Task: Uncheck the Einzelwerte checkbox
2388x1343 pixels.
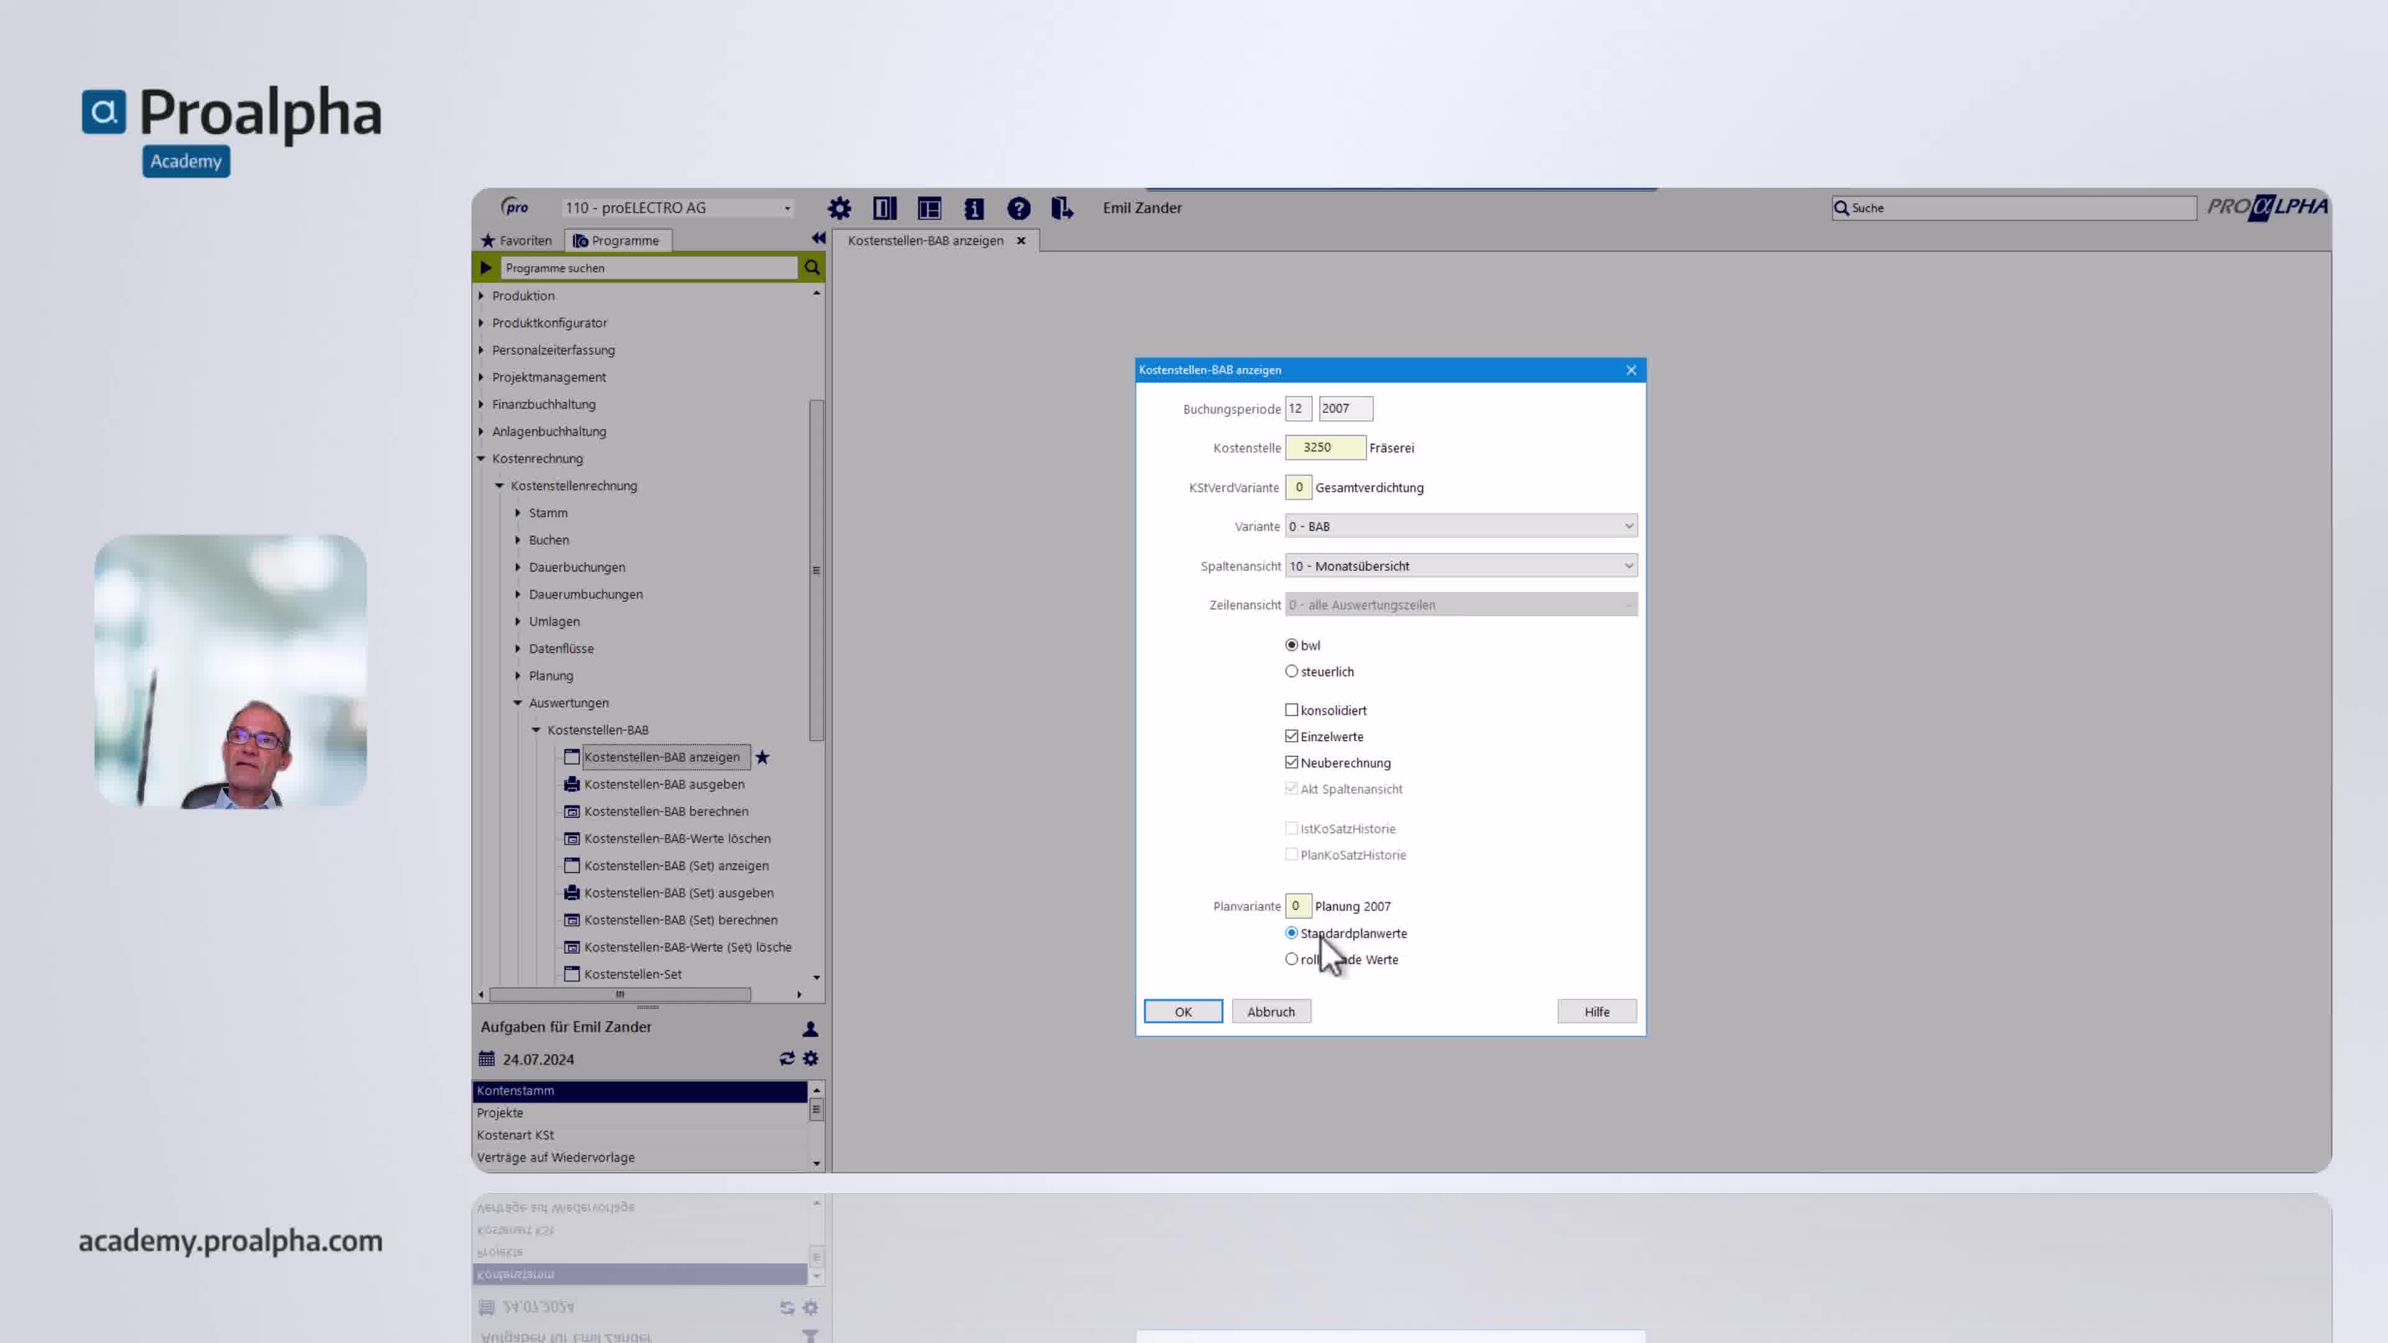Action: (1292, 736)
